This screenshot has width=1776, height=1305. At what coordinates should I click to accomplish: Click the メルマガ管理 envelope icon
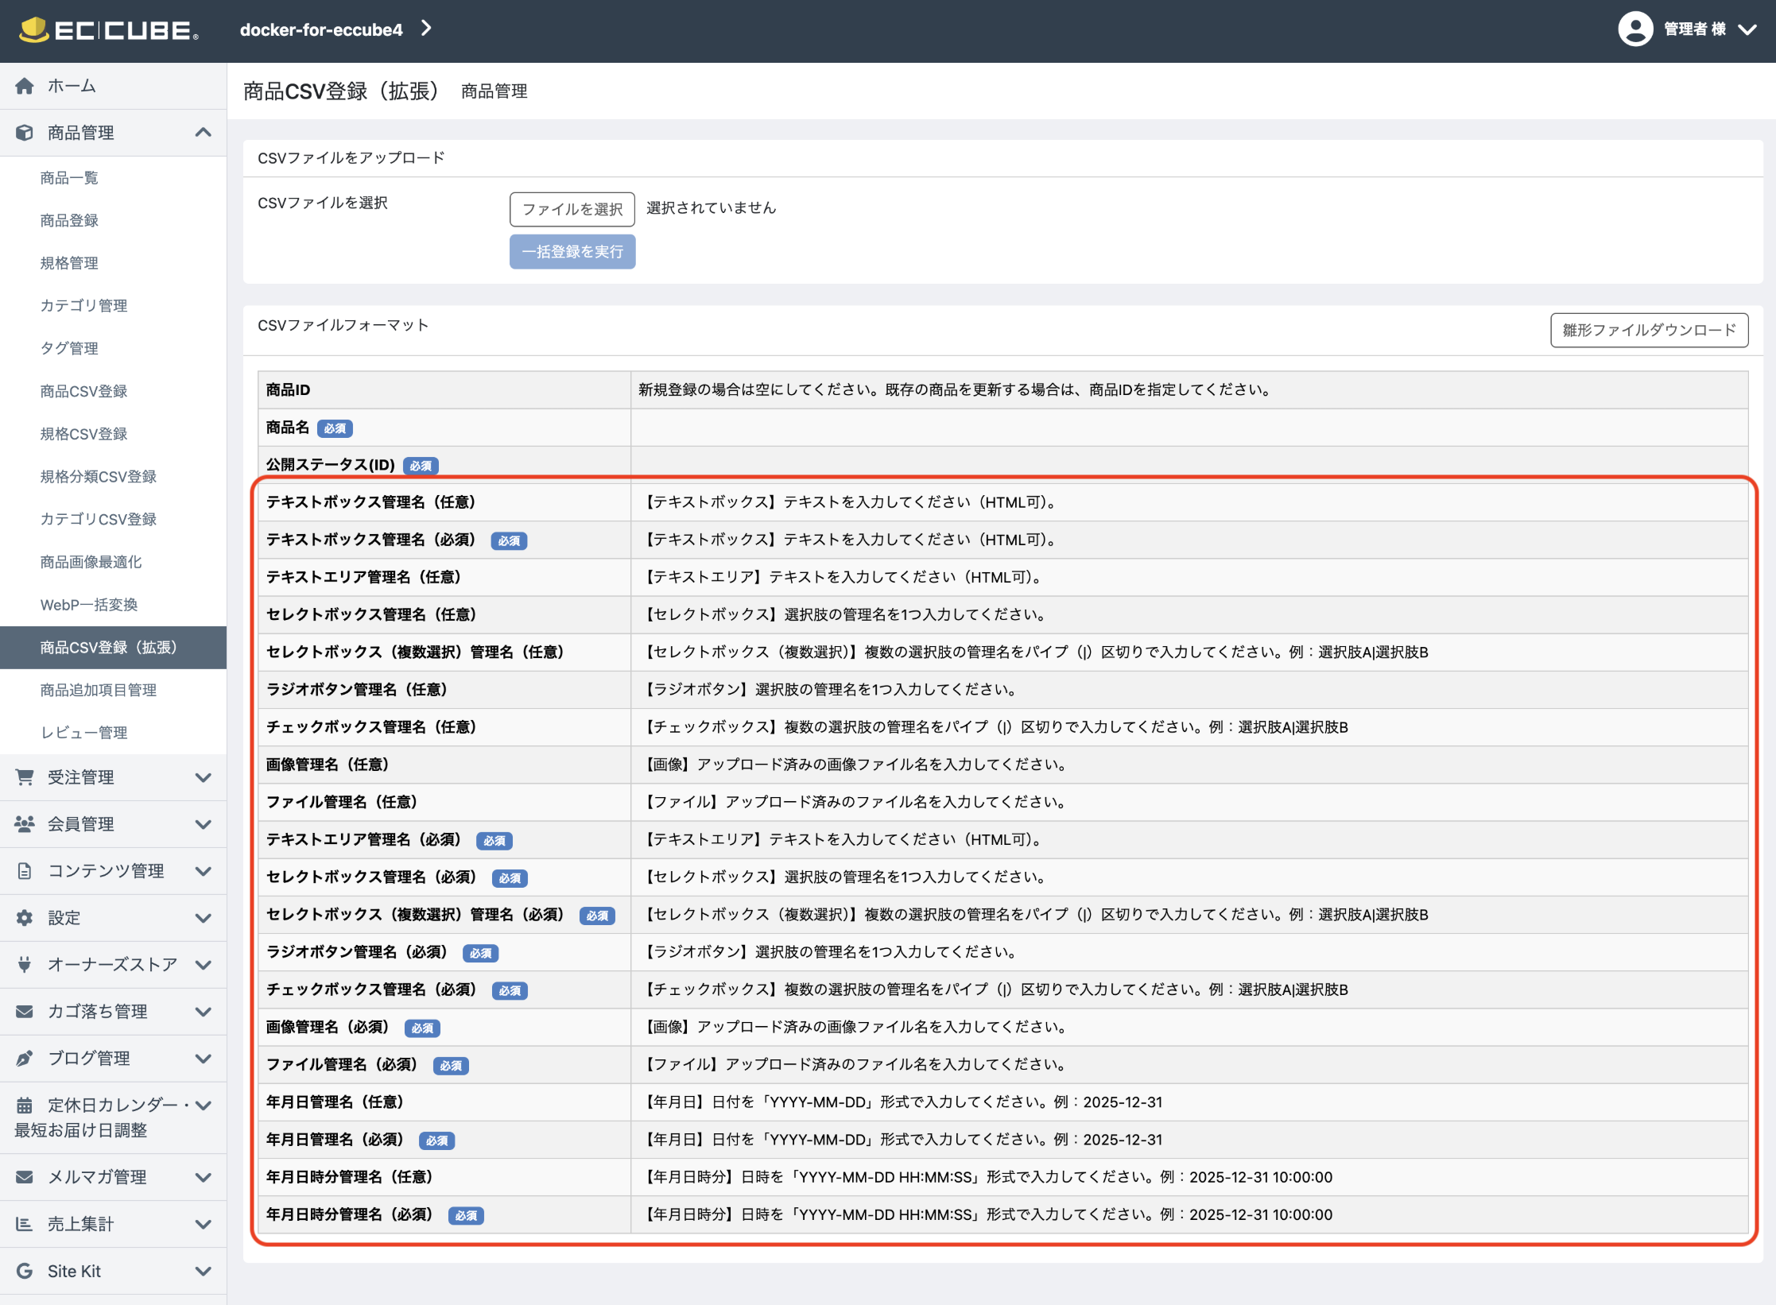pyautogui.click(x=25, y=1177)
